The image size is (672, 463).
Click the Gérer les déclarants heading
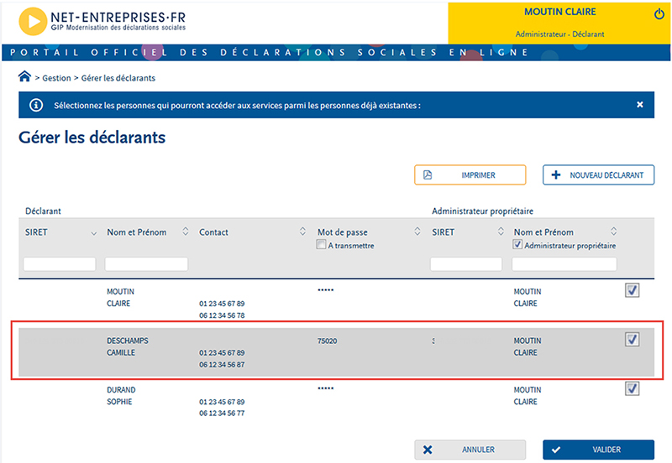click(x=92, y=138)
